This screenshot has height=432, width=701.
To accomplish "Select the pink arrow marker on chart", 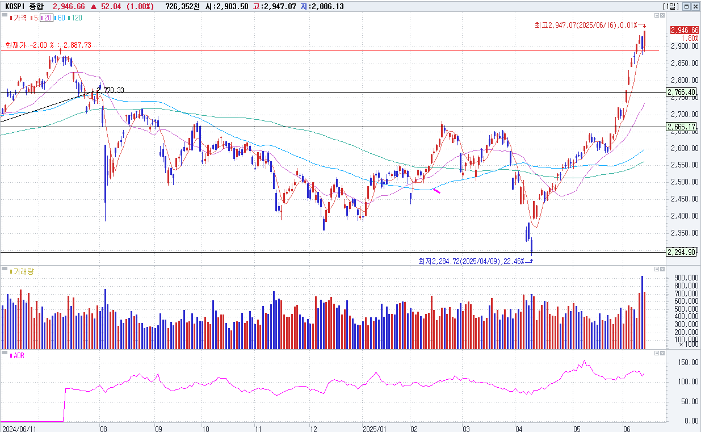I will (x=437, y=191).
